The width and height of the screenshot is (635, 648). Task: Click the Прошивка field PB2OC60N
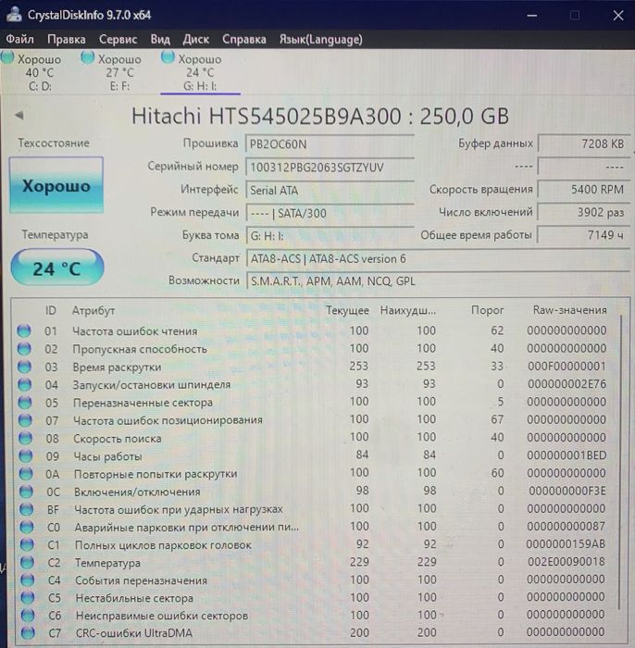(x=330, y=144)
